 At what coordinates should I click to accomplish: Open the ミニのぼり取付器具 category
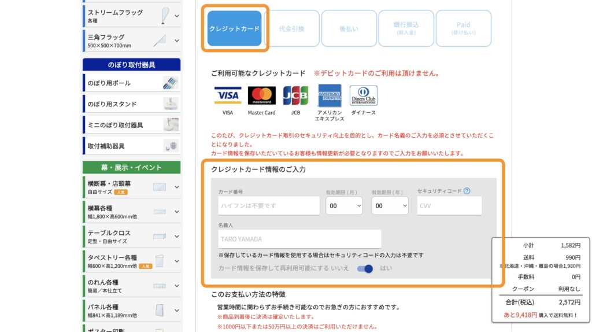click(x=131, y=125)
